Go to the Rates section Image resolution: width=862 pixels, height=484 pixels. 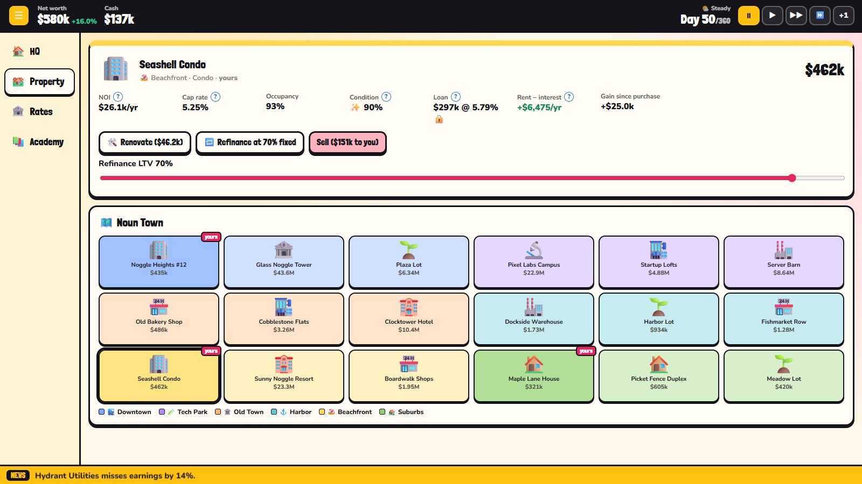pos(39,112)
